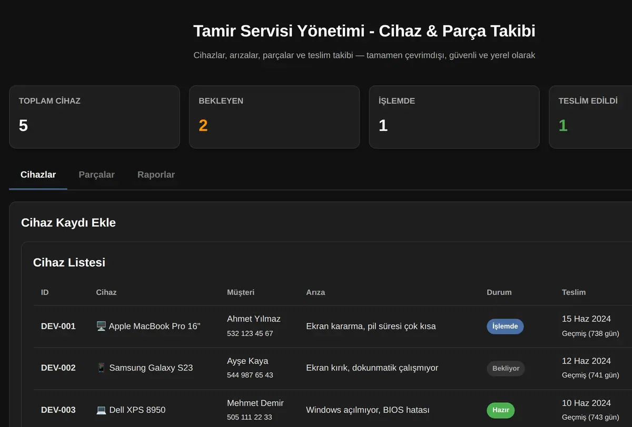Click the Müşteri column header
The image size is (632, 427).
(x=241, y=292)
